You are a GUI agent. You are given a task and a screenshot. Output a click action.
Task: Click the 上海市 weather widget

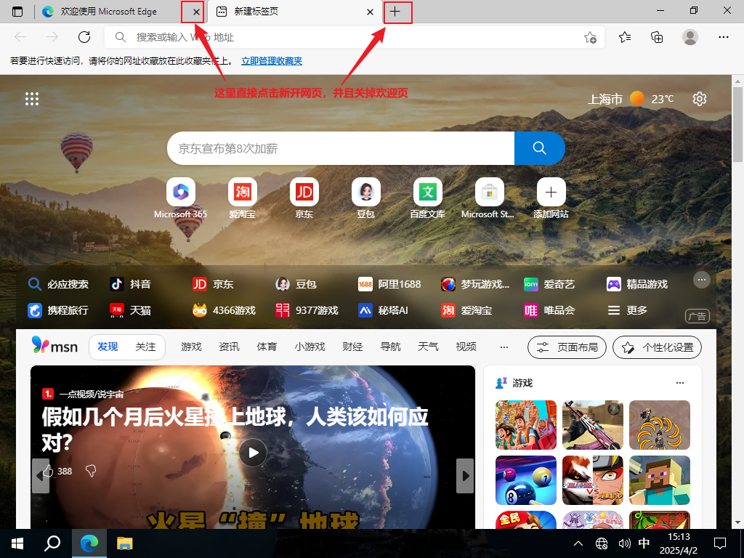click(631, 99)
